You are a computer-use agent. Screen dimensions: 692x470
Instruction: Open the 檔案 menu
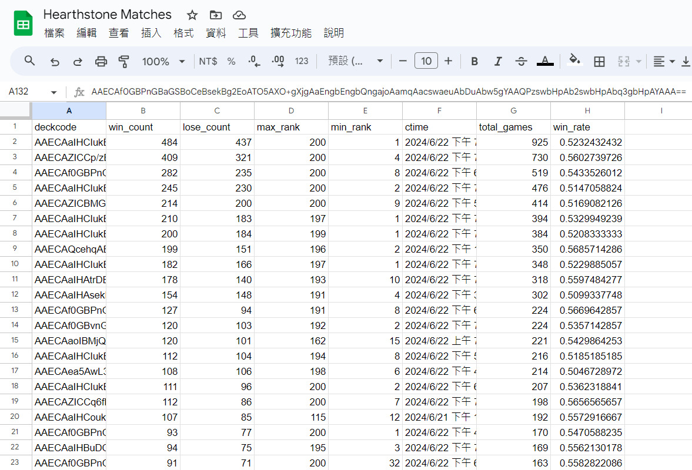[54, 33]
